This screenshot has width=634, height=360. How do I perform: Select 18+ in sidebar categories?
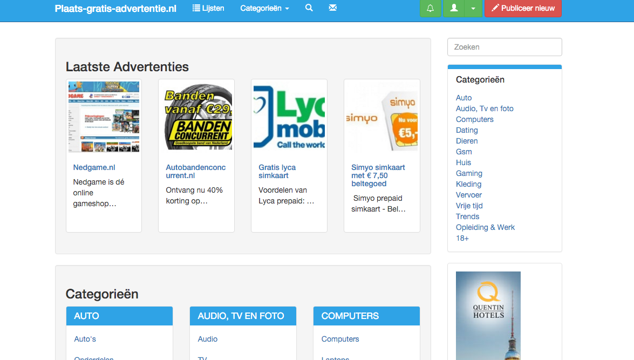point(462,238)
